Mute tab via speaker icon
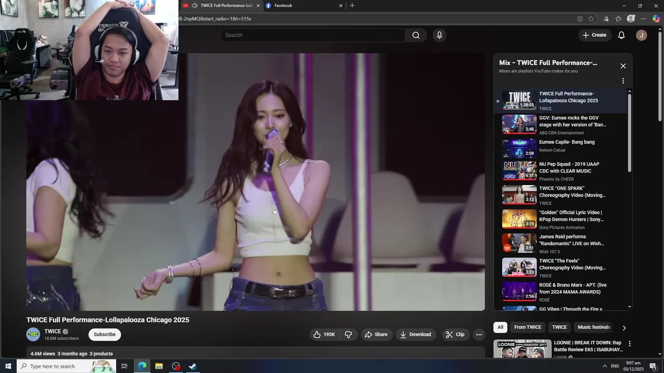The width and height of the screenshot is (664, 373). [x=195, y=6]
